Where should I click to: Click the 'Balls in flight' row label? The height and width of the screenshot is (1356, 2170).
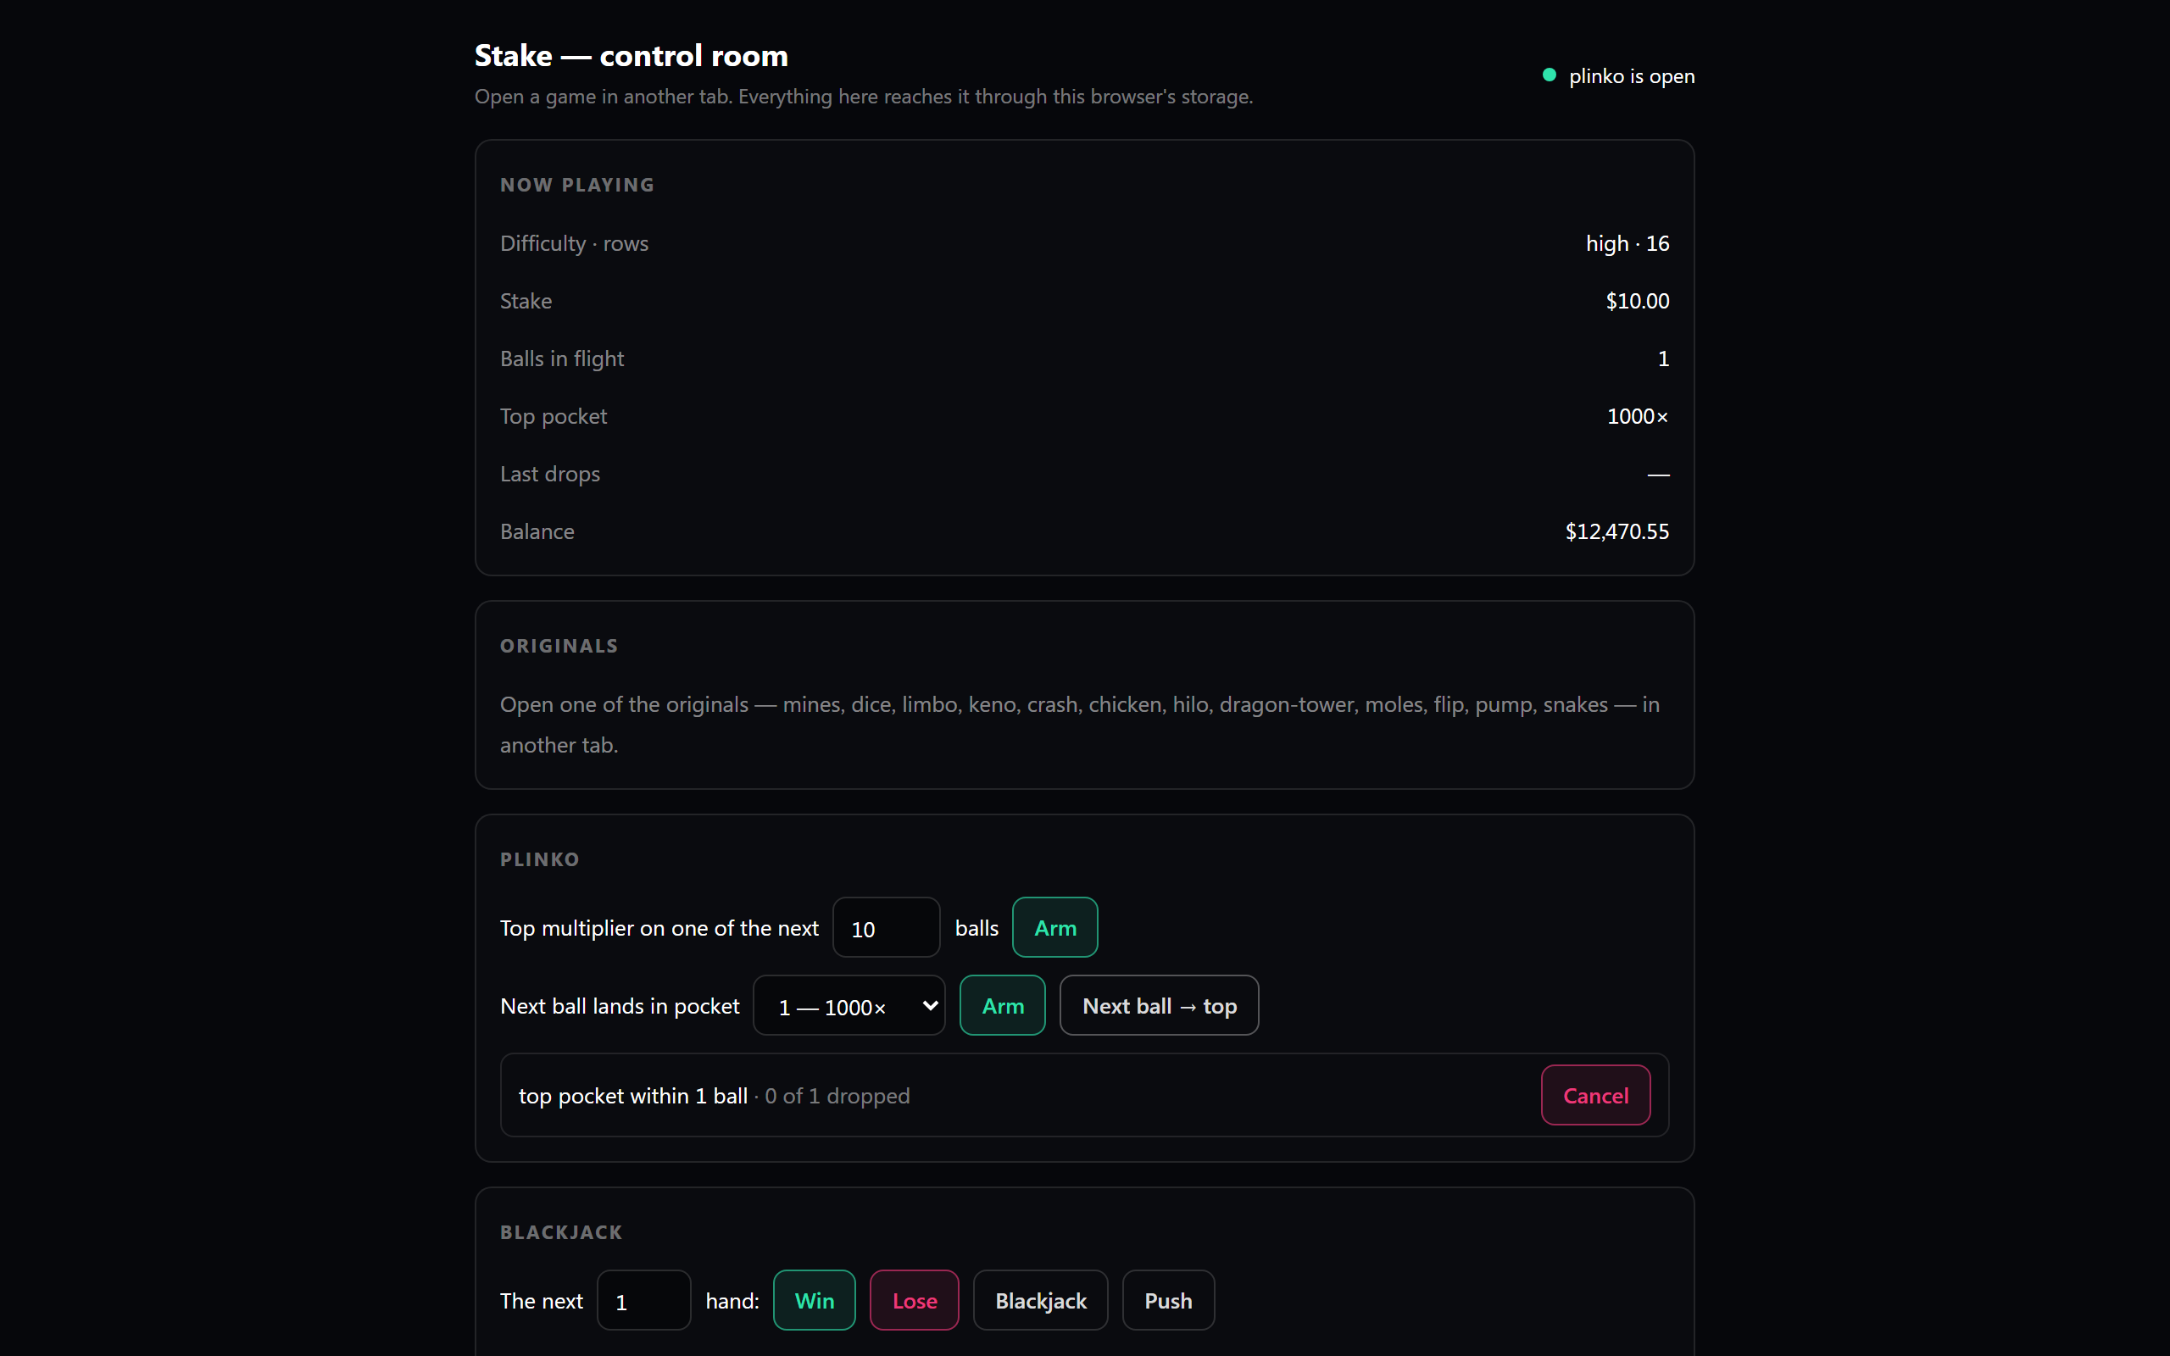562,358
